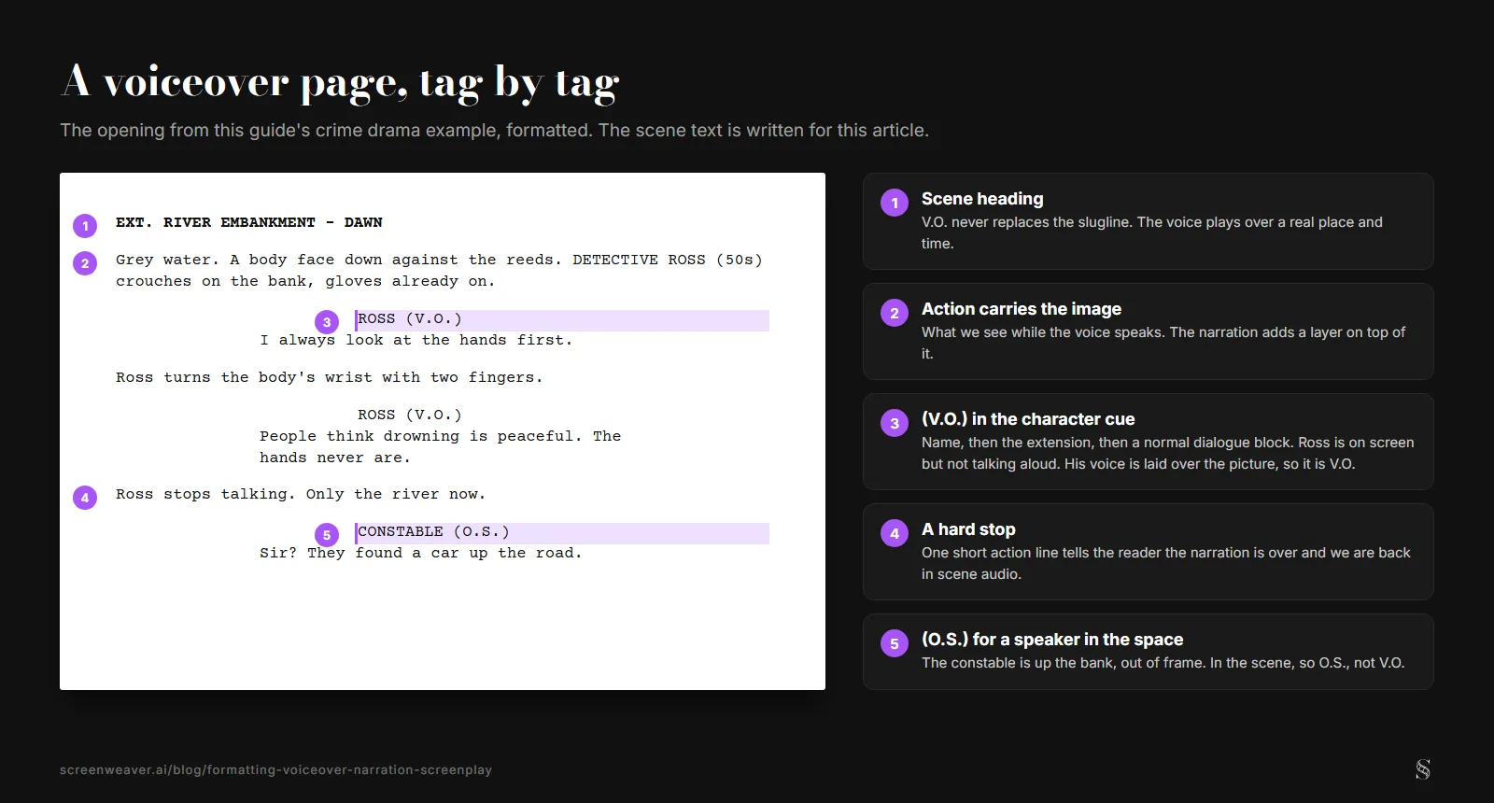Click the '(V.O.) in the character cue' title
1494x803 pixels.
(1028, 419)
